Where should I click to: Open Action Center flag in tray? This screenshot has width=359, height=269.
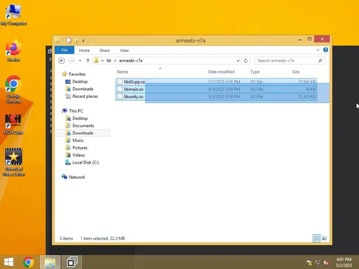point(309,262)
